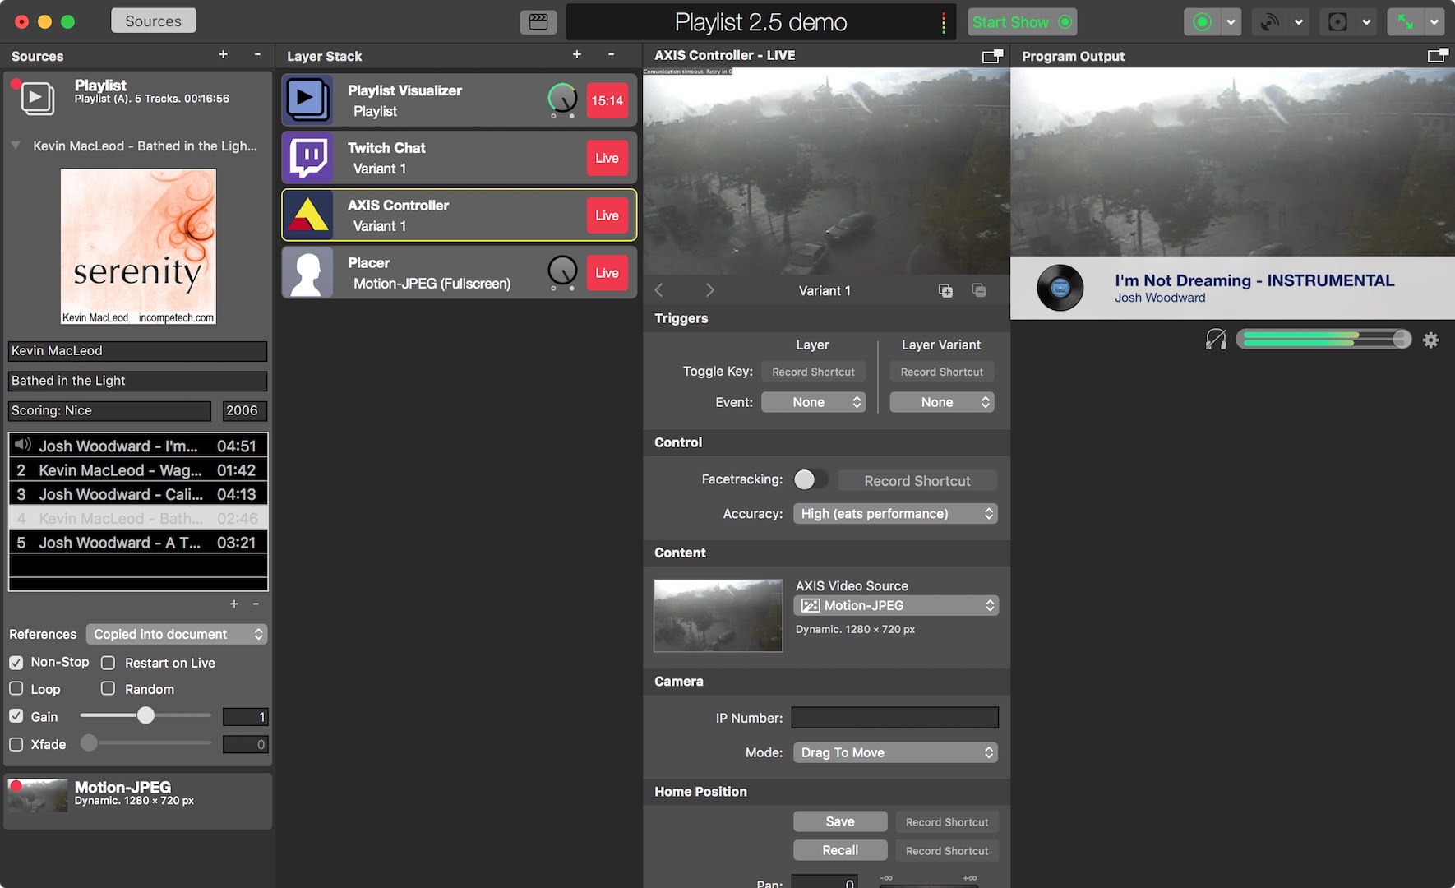Image resolution: width=1455 pixels, height=888 pixels.
Task: Add a new source with plus
Action: [x=223, y=54]
